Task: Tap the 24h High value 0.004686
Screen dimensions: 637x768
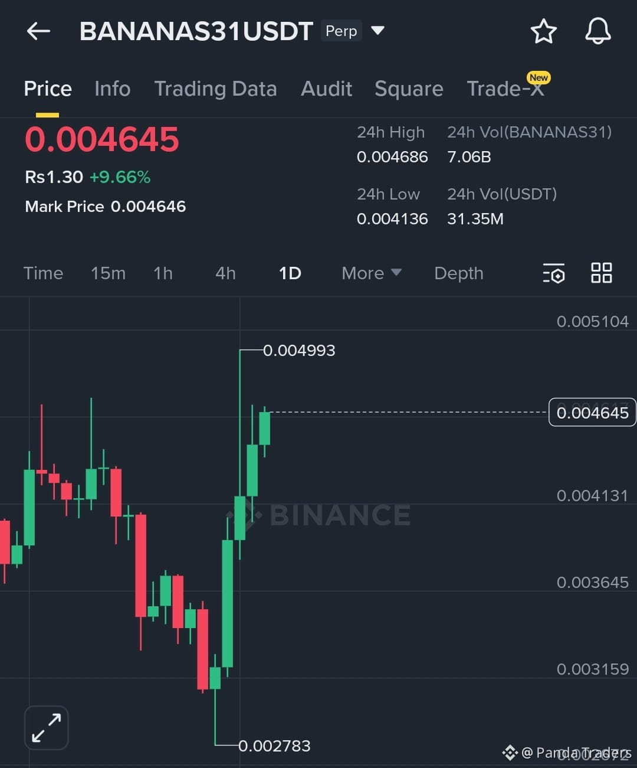Action: click(392, 157)
